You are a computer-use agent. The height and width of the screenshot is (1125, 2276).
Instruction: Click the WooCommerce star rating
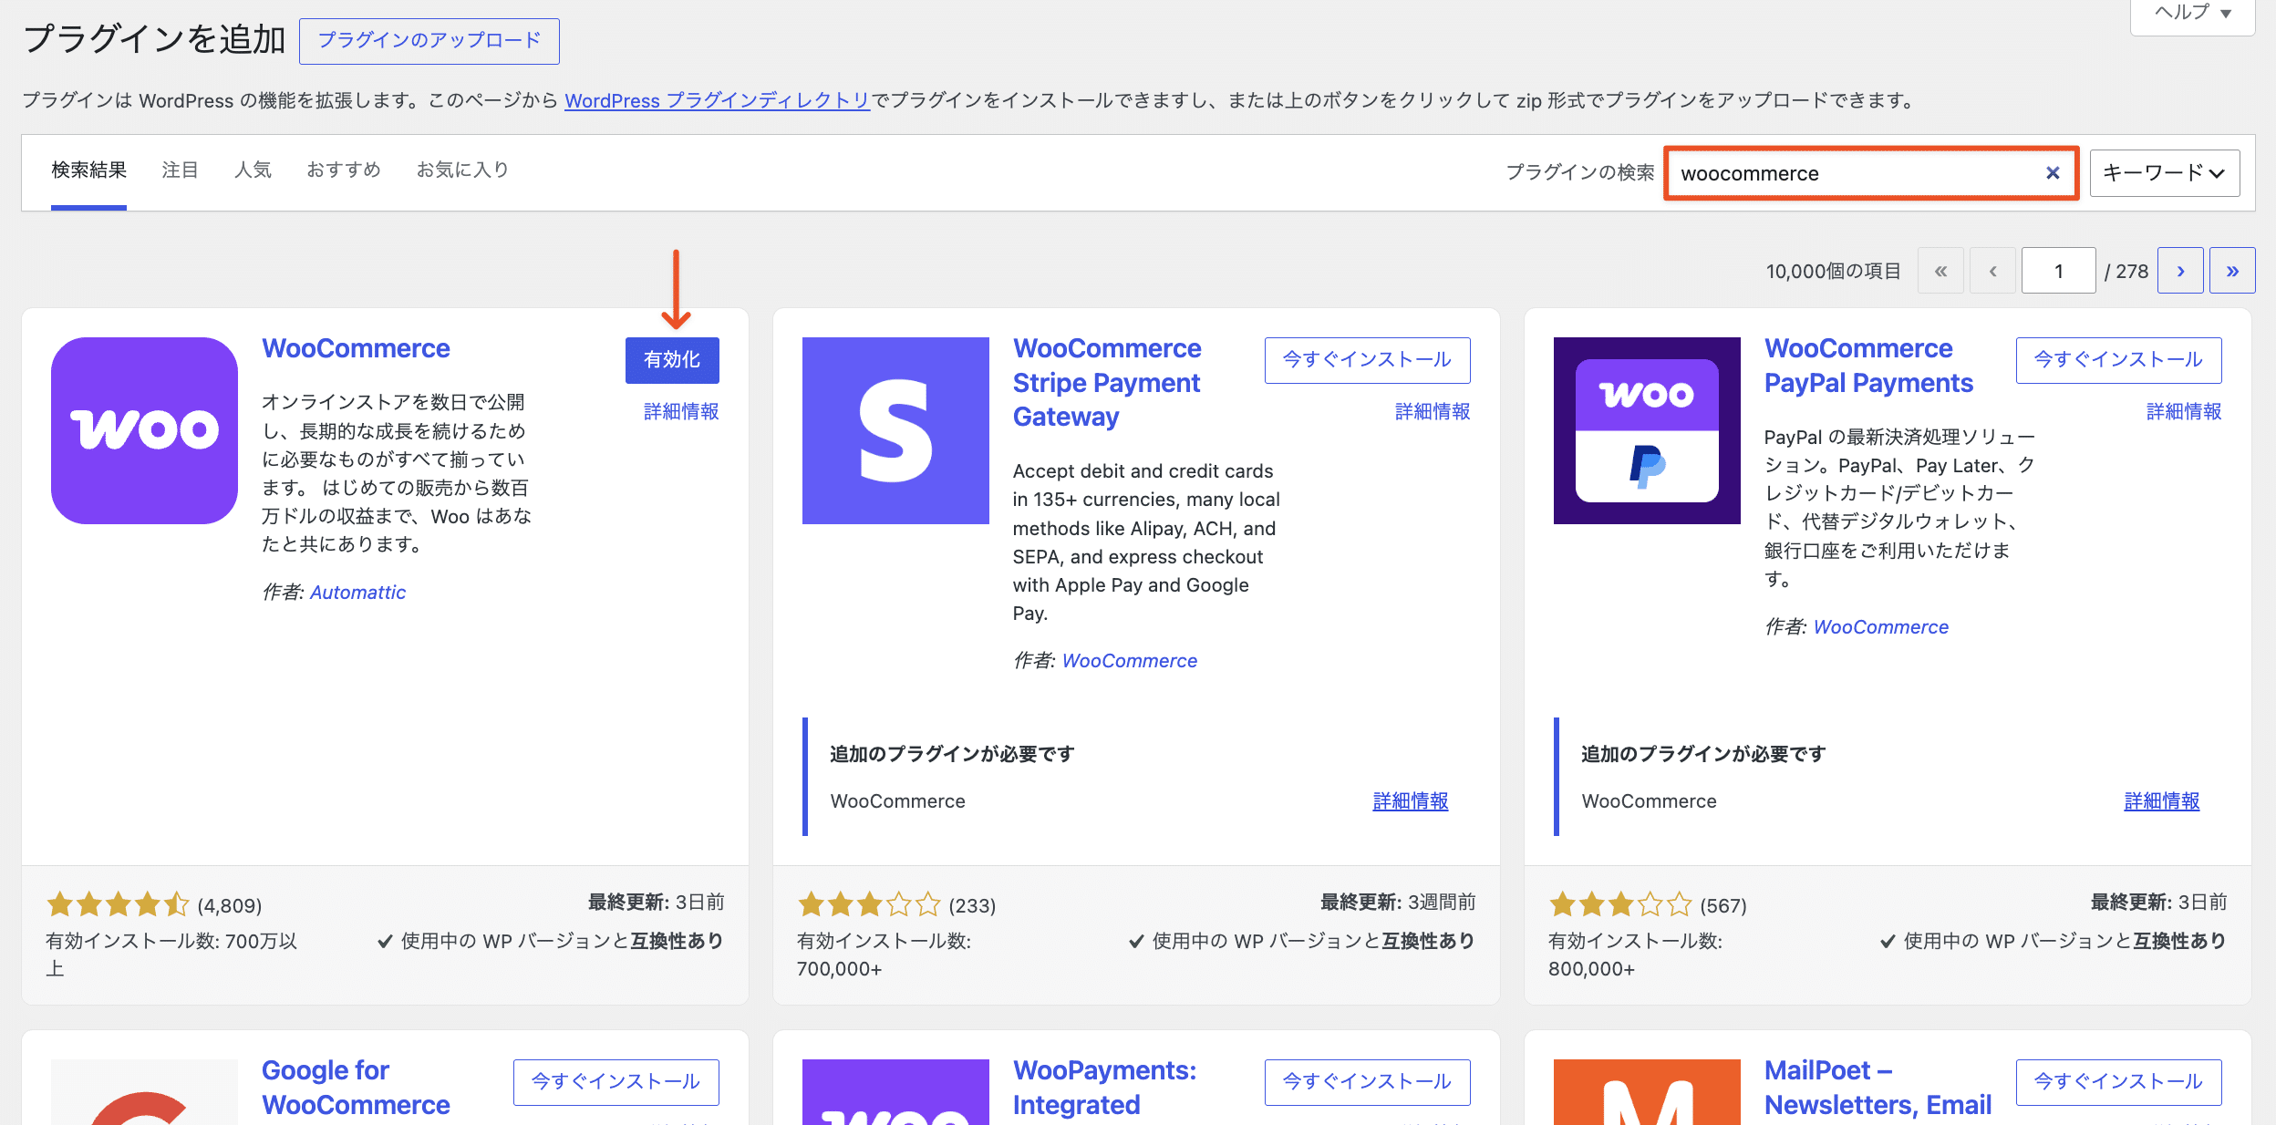(118, 904)
